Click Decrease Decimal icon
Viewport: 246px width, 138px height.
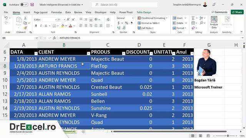[124, 28]
